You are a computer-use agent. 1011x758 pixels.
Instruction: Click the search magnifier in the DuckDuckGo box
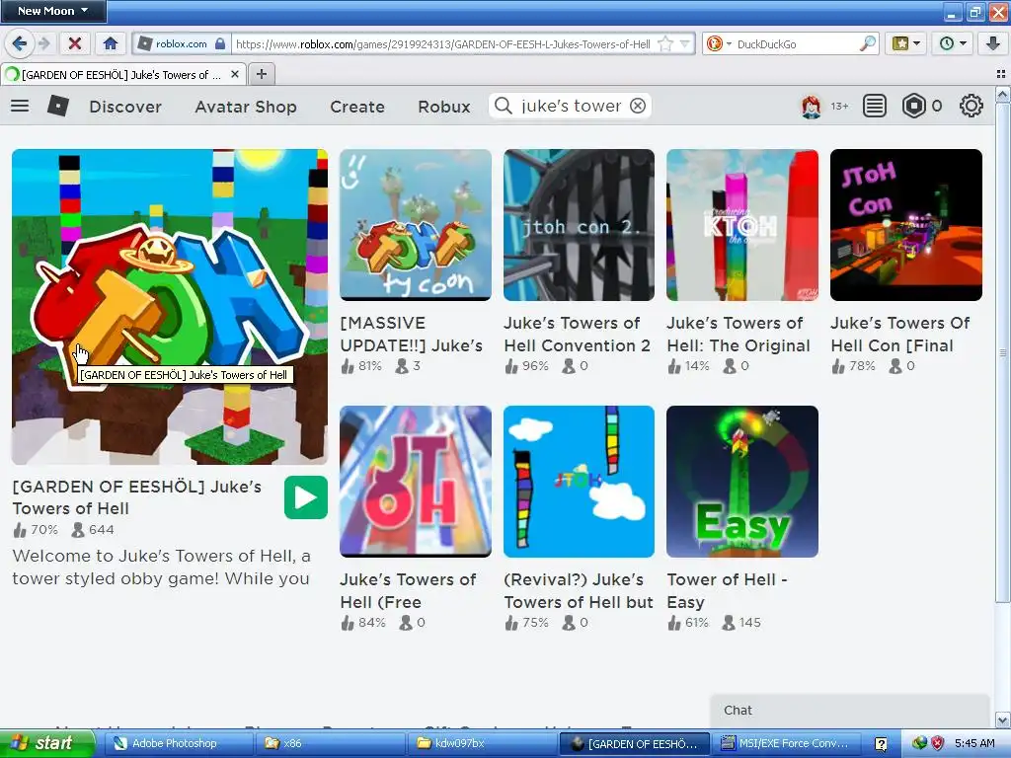(x=868, y=43)
